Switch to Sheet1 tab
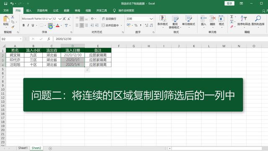Screen dimensions: 268x151 point(23,148)
